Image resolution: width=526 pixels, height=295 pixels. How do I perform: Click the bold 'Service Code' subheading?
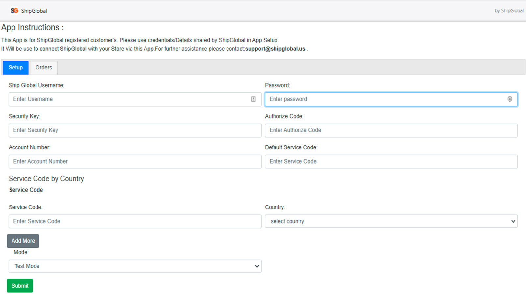point(26,190)
